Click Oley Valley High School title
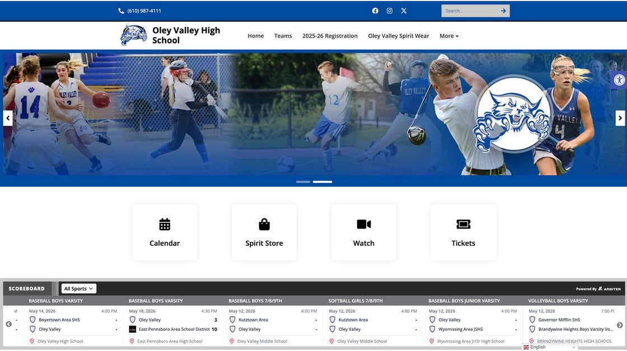 click(x=186, y=35)
